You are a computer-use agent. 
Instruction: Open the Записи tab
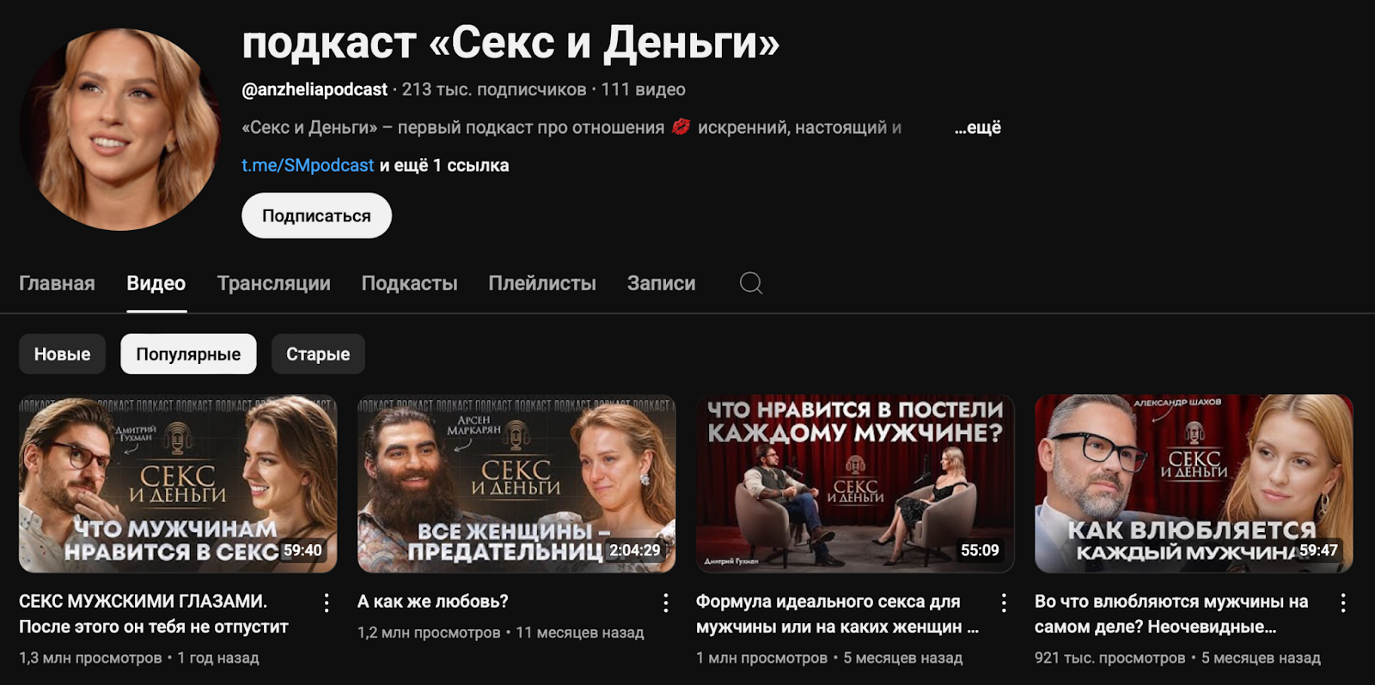(x=661, y=283)
